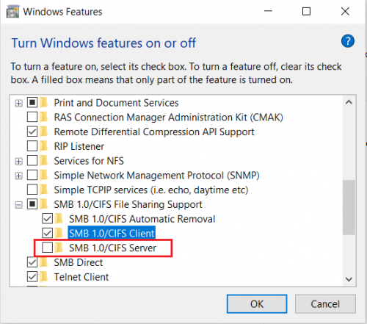Enable the SMB 1.0/CIFS Server checkbox
Screen dimensions: 367x324
47,248
